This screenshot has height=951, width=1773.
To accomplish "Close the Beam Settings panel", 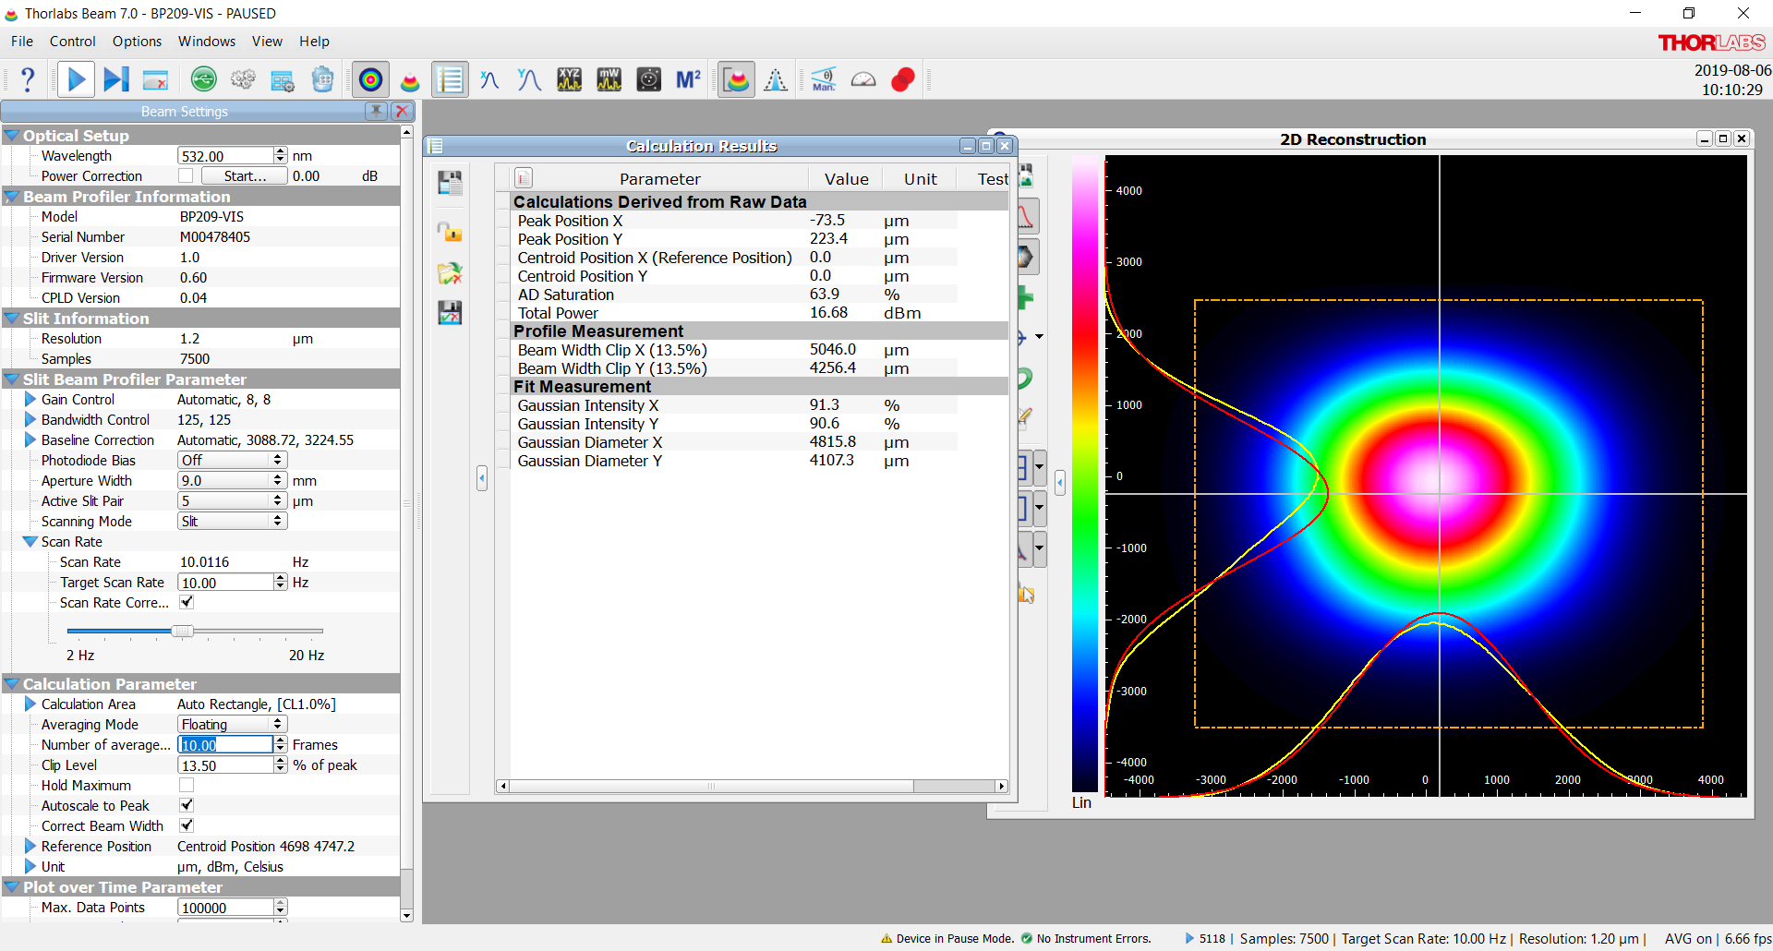I will point(402,111).
